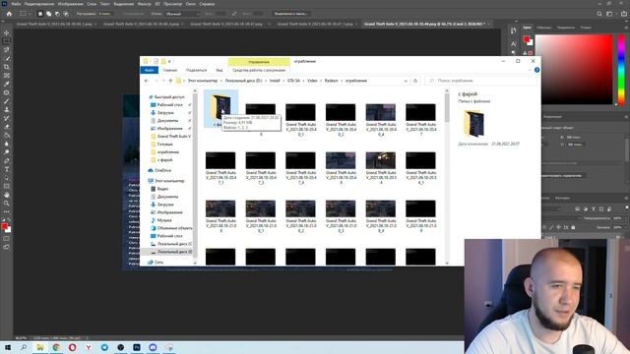Click Выделение и маска button in options bar

(291, 14)
